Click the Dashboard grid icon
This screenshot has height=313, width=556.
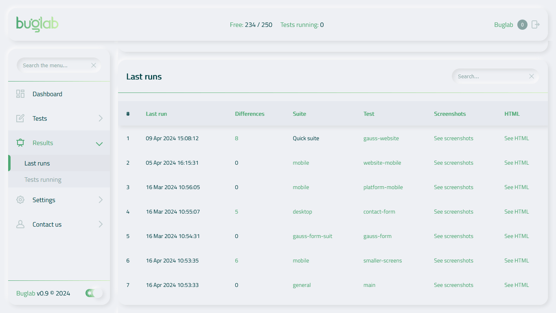20,94
